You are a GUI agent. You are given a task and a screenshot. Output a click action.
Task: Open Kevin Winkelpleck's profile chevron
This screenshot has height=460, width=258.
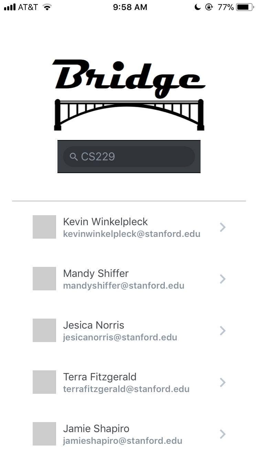223,227
